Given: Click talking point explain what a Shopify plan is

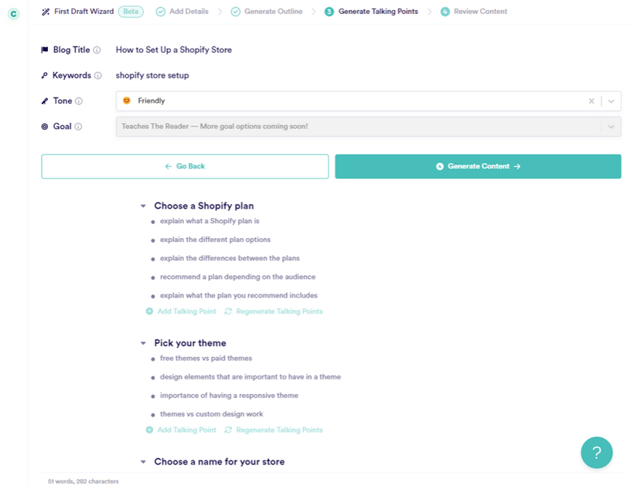Looking at the screenshot, I should coord(210,221).
